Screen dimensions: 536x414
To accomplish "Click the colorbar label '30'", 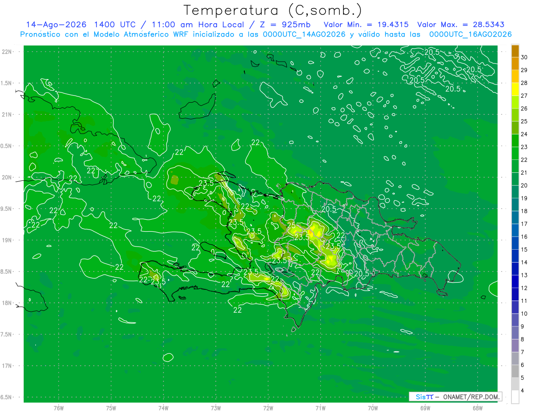I will (524, 57).
